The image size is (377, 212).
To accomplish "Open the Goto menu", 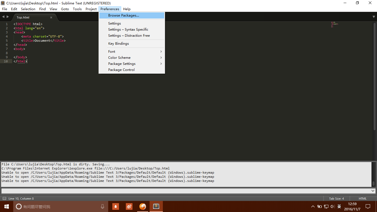I will click(65, 9).
